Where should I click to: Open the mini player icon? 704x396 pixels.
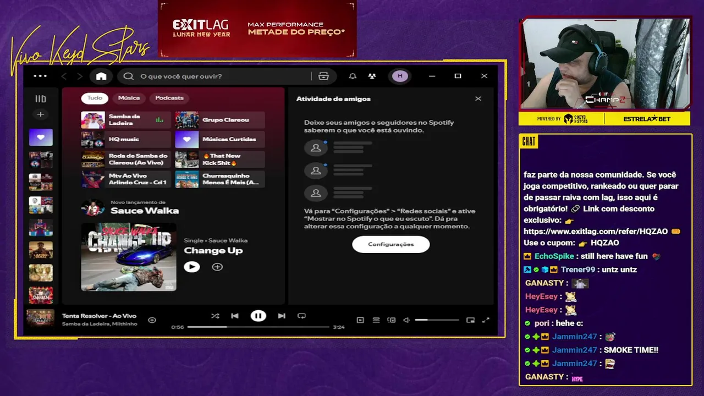tap(470, 320)
